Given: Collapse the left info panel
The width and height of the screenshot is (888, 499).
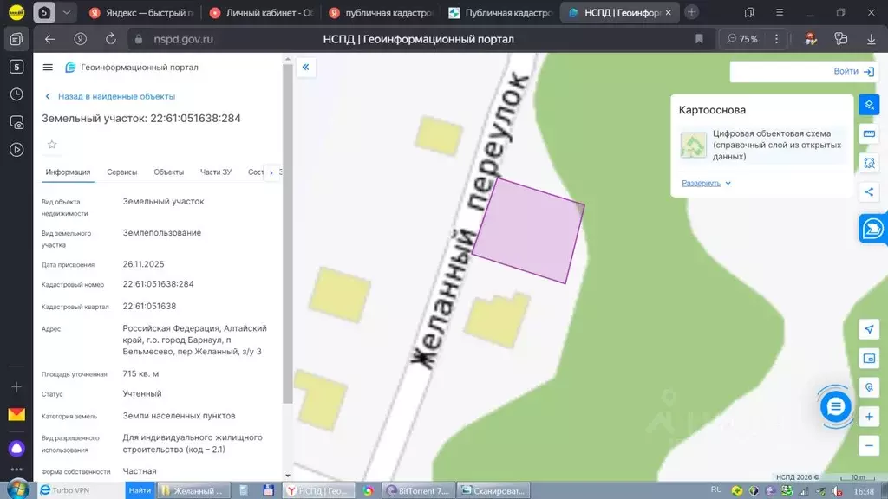Looking at the screenshot, I should (x=305, y=68).
